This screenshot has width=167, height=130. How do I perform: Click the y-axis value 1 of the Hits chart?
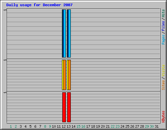pyautogui.click(x=5, y=10)
